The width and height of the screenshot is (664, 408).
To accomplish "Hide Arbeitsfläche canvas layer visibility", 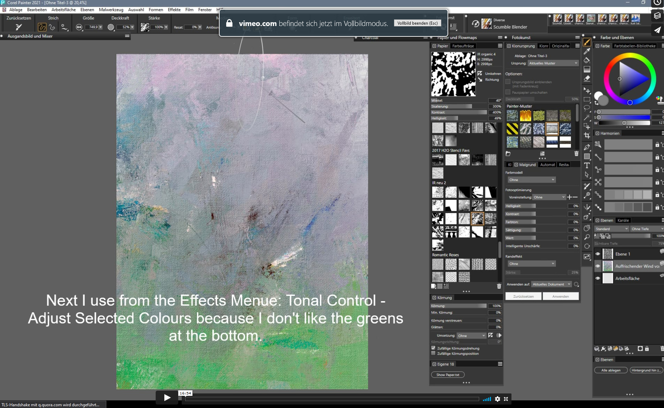I will tap(598, 278).
